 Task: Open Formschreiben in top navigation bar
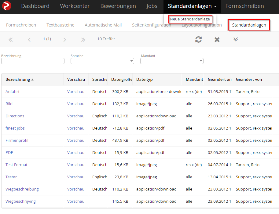(x=245, y=6)
